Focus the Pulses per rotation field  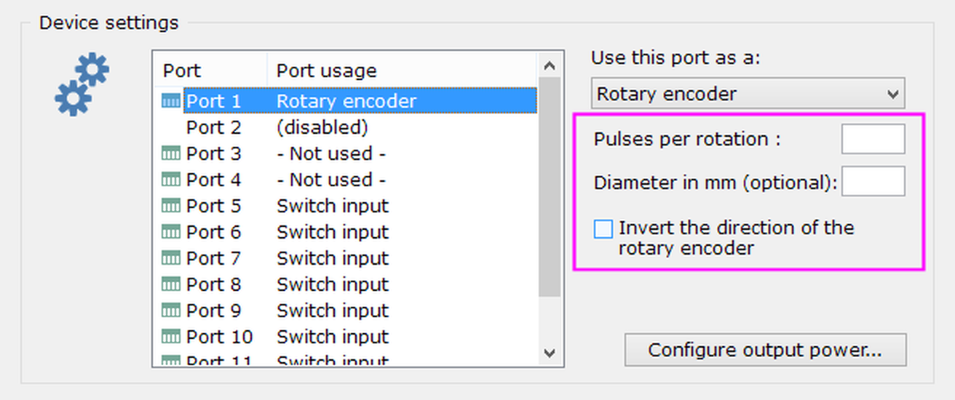873,139
